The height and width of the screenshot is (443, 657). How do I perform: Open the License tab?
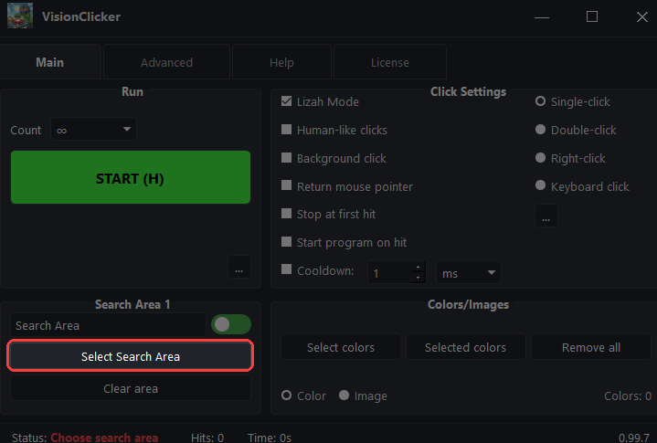point(389,62)
